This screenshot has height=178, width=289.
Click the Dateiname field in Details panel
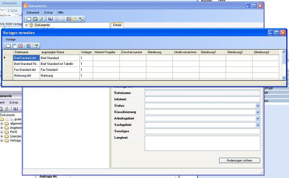click(202, 93)
